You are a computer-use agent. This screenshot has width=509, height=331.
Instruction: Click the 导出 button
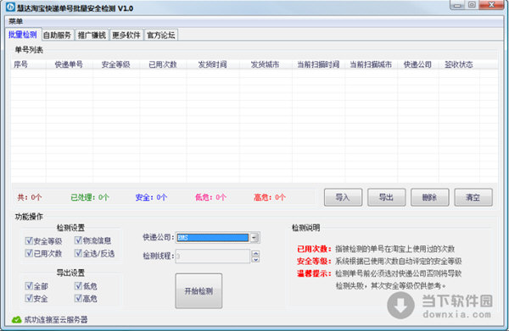click(386, 197)
